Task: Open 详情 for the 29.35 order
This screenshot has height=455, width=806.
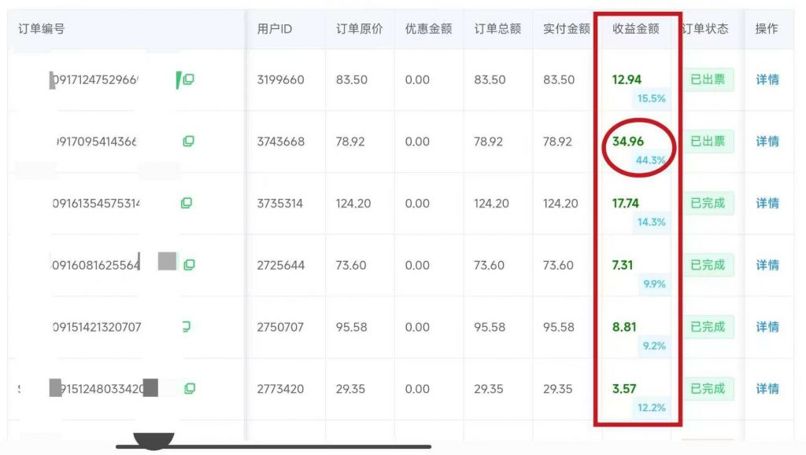Action: click(767, 388)
